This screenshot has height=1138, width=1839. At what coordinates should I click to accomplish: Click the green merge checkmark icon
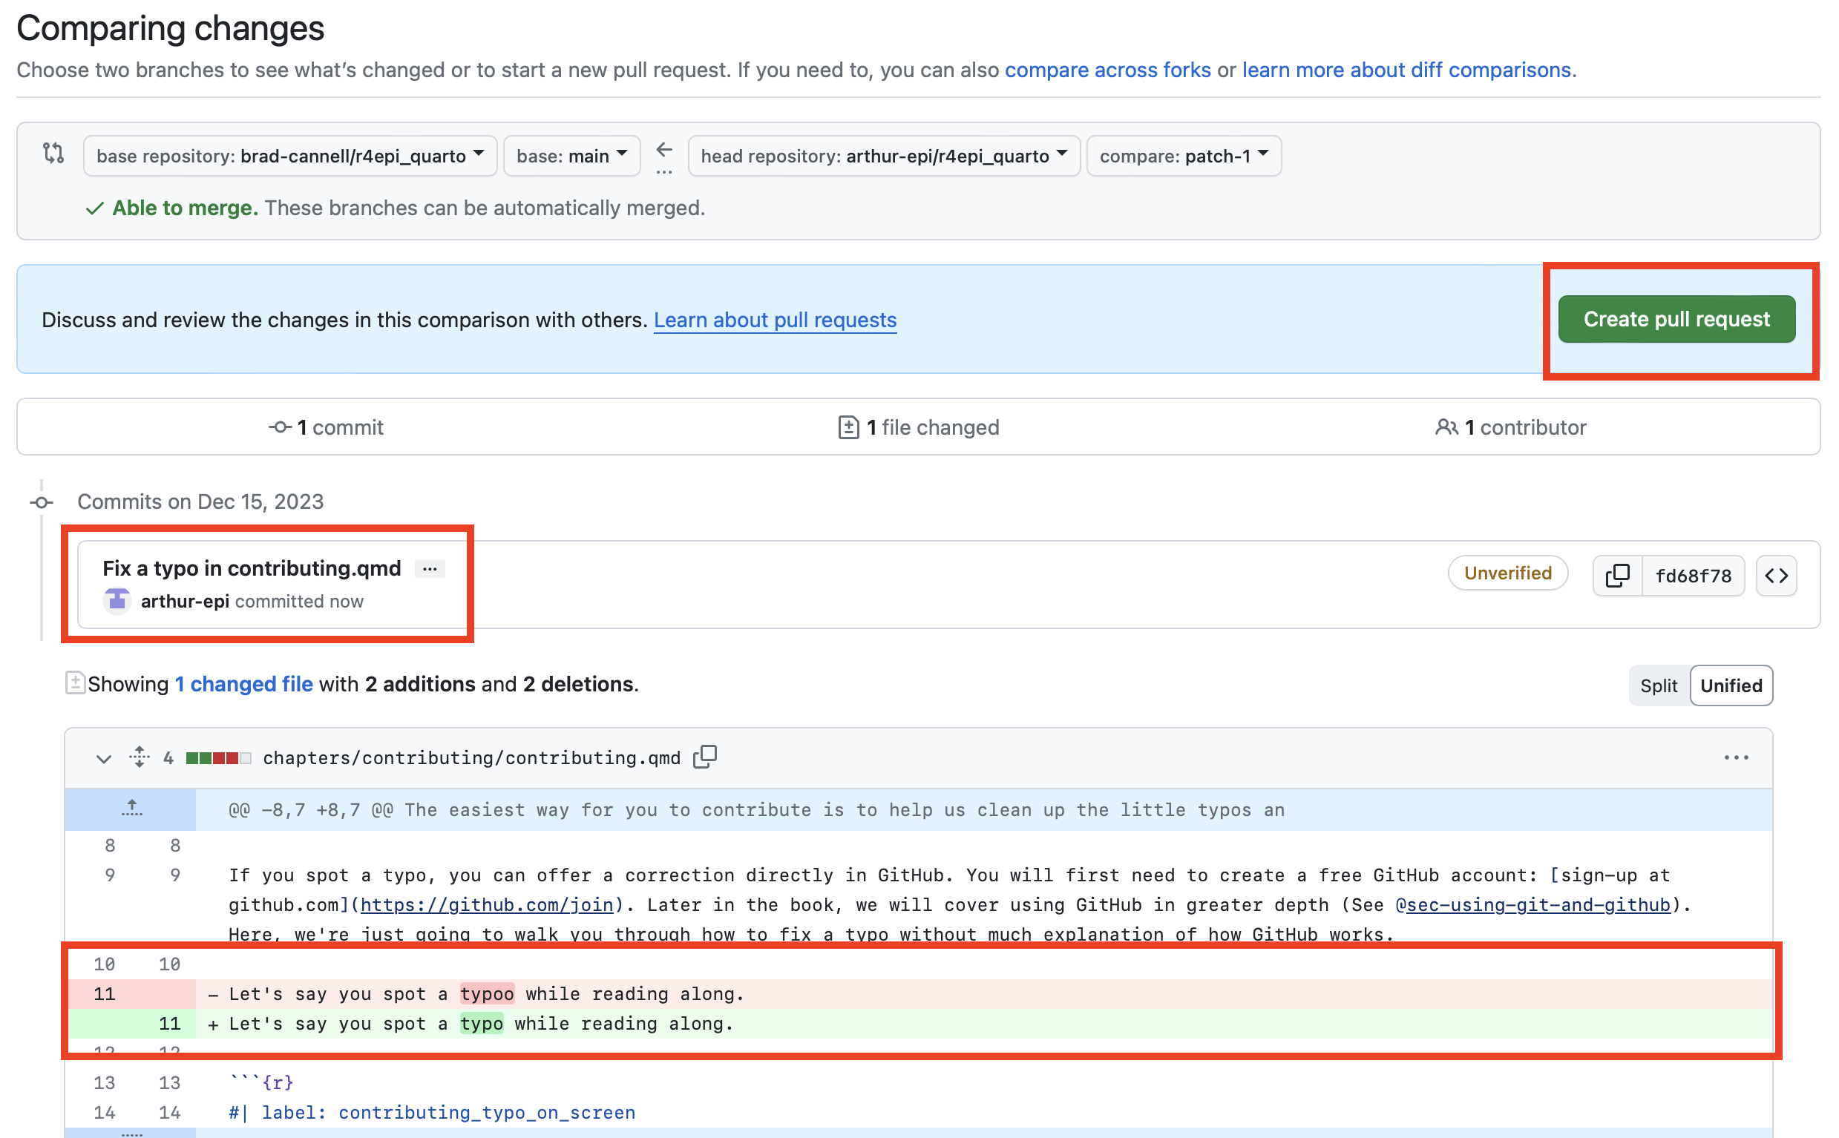tap(94, 208)
